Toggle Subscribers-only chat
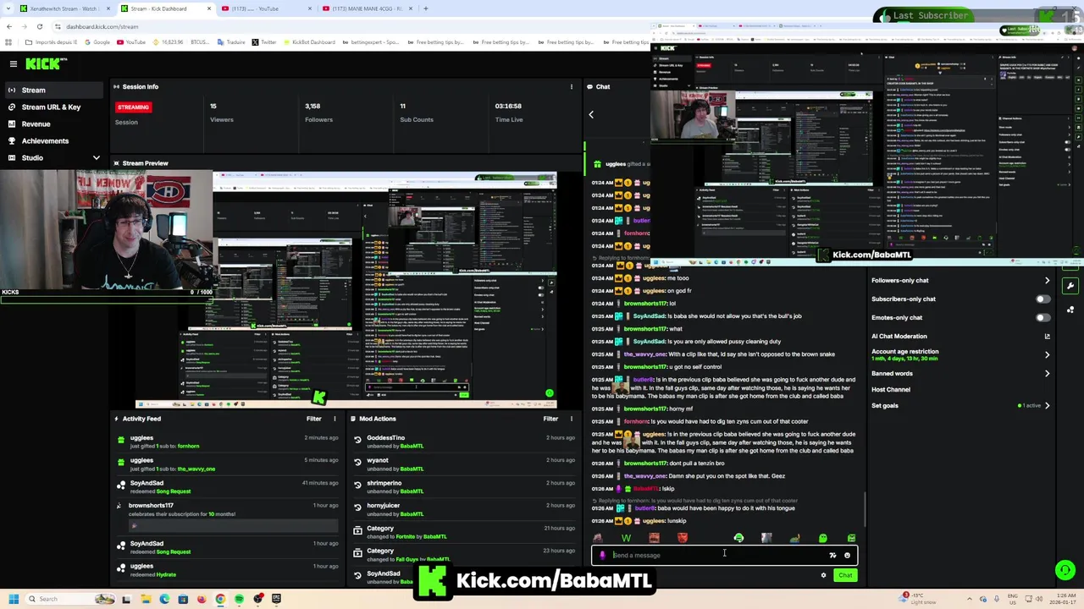The image size is (1084, 609). [1043, 299]
